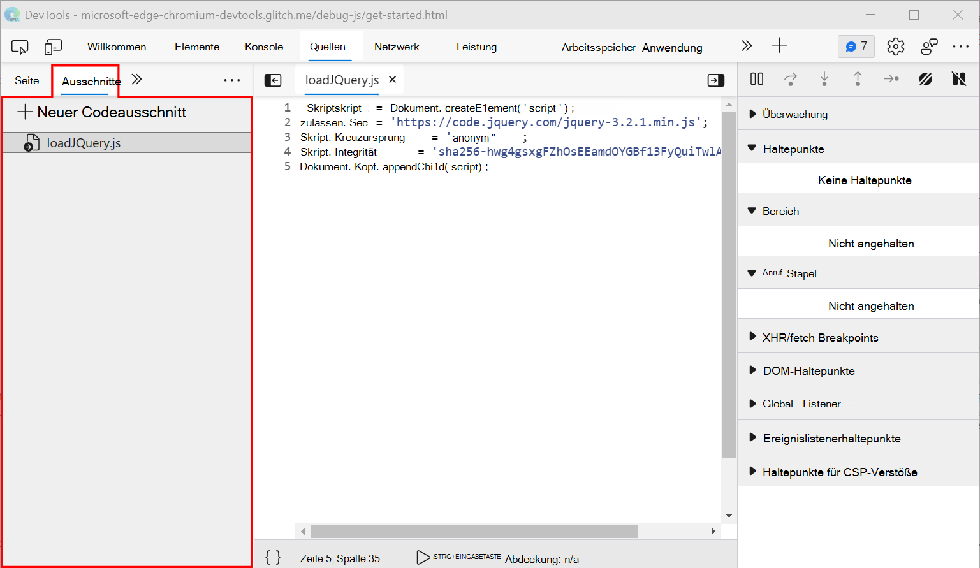
Task: Deactivate all breakpoints
Action: pyautogui.click(x=925, y=79)
